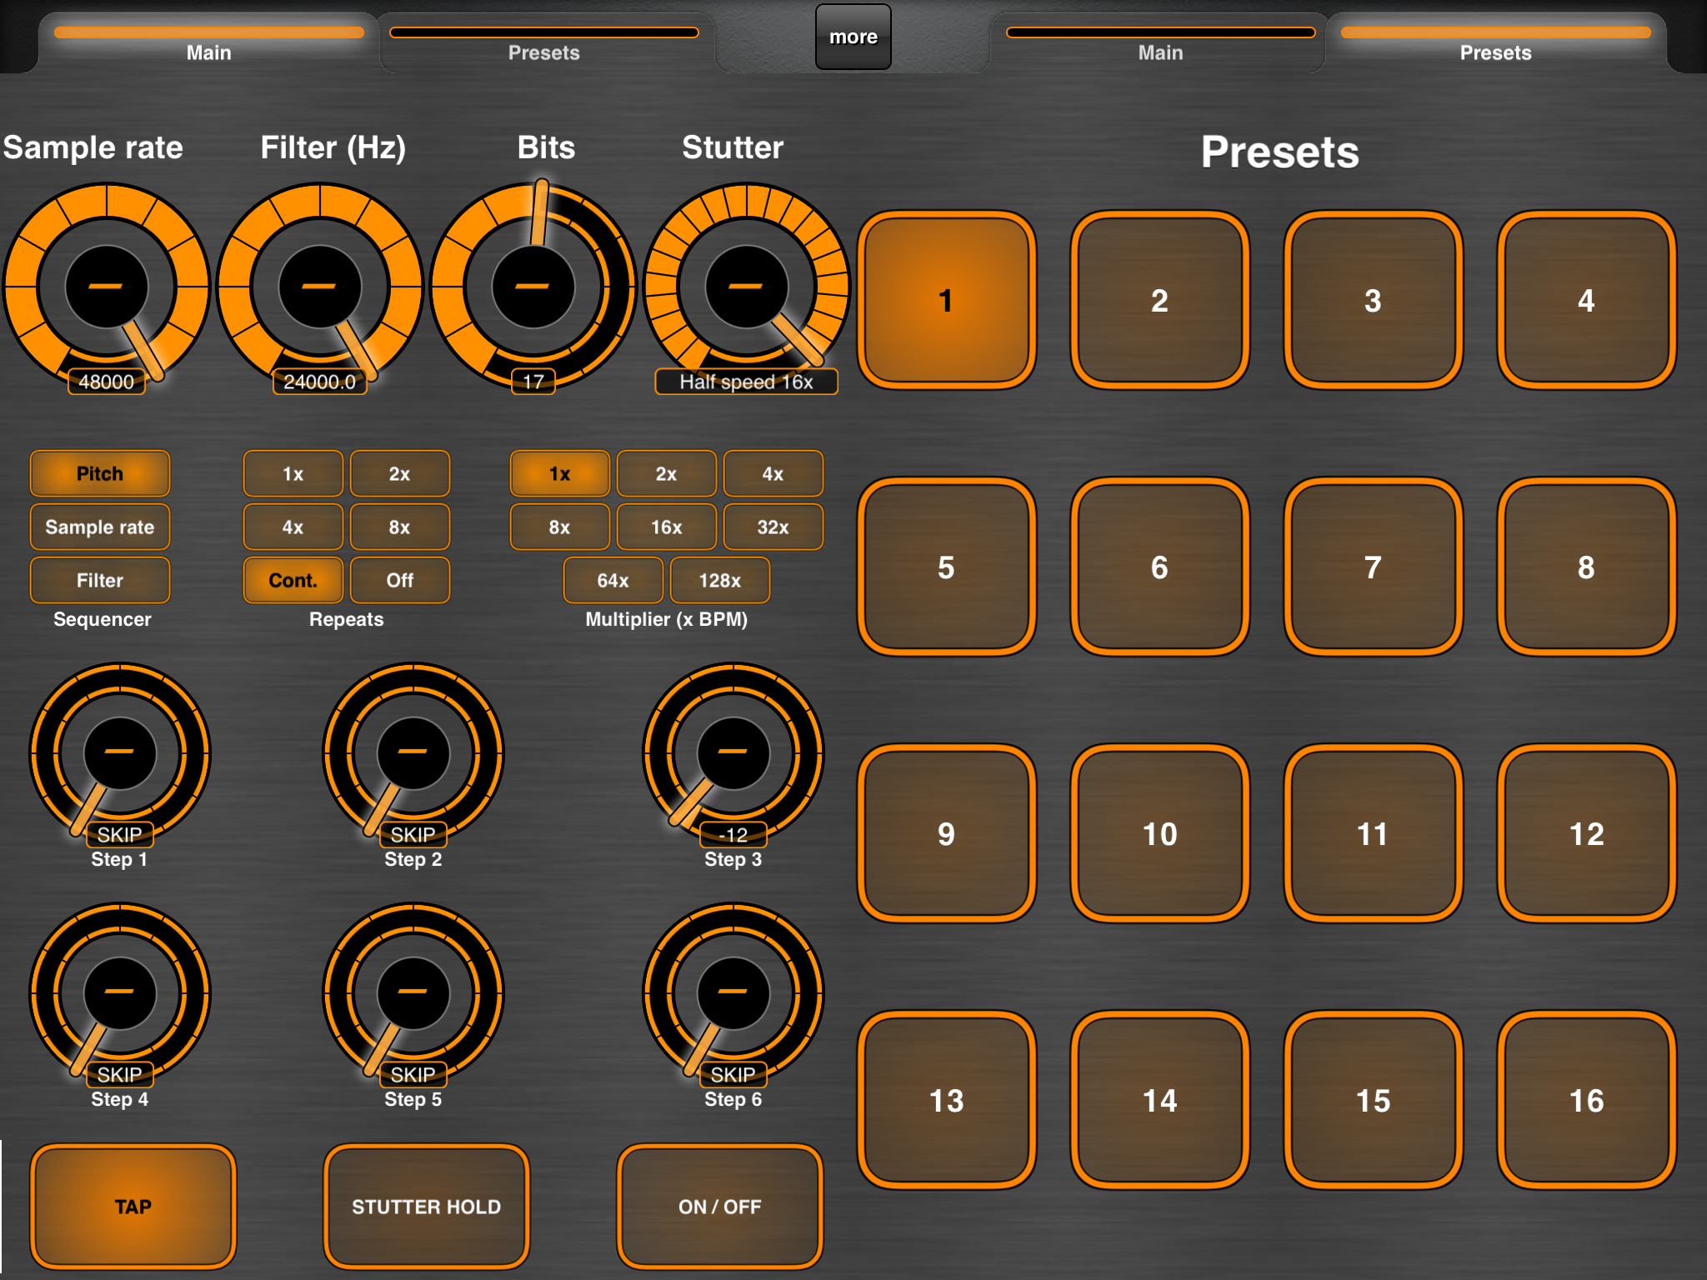Click the Step 3 knob
The height and width of the screenshot is (1280, 1707).
coord(733,753)
